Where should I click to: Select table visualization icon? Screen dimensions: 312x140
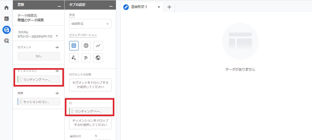pyautogui.click(x=74, y=46)
